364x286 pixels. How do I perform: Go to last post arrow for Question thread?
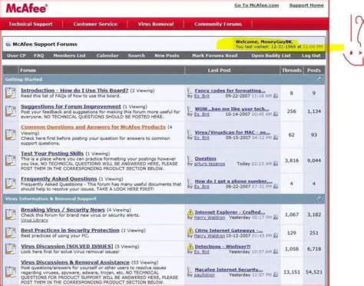click(276, 164)
